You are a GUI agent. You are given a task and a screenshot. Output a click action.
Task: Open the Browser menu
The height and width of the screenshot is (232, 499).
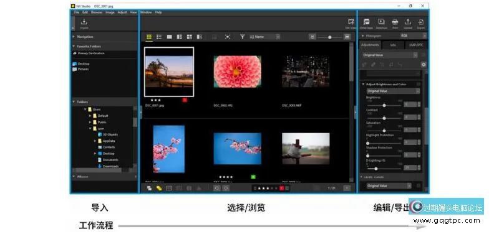point(97,12)
